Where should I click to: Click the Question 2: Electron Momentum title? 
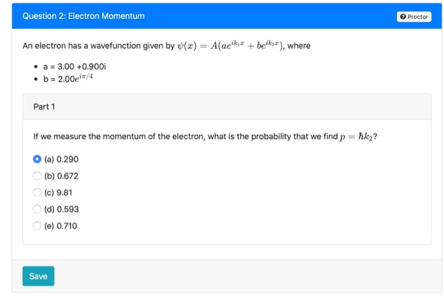click(84, 16)
